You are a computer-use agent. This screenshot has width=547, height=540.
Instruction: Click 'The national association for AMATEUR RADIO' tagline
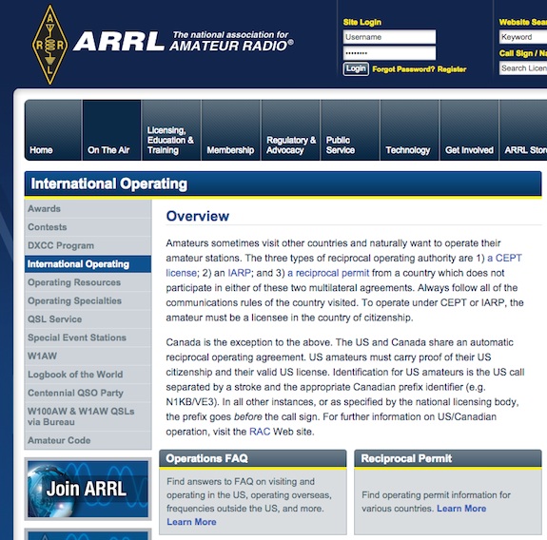tap(231, 41)
